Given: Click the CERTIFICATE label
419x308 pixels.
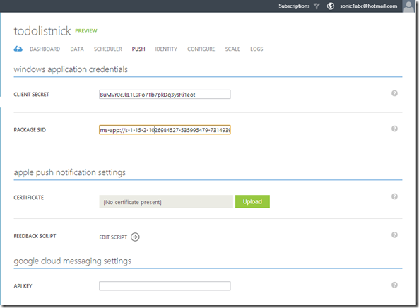Looking at the screenshot, I should (28, 197).
